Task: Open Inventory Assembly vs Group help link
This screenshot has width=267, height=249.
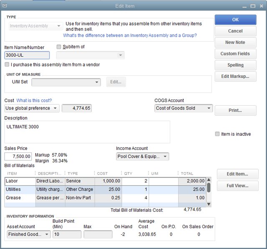Action: pyautogui.click(x=130, y=36)
